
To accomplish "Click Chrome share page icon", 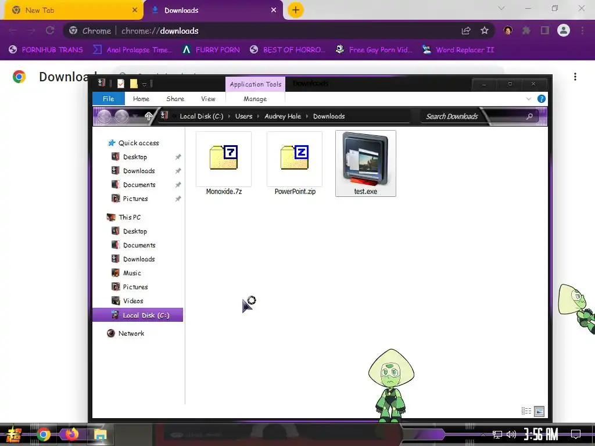I will point(466,31).
